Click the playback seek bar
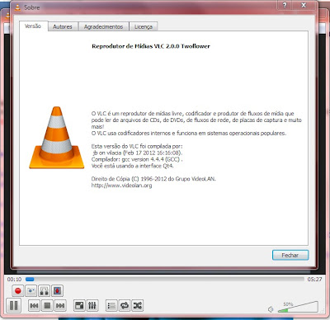 [x=165, y=280]
